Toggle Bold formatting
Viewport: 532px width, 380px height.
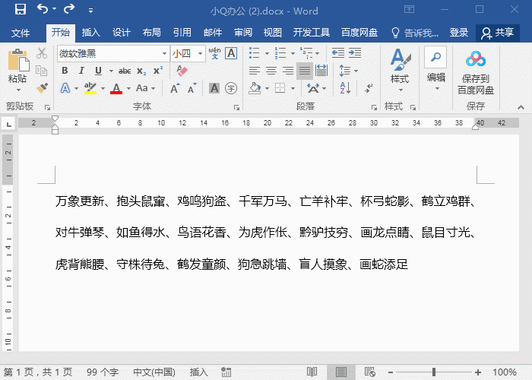[x=65, y=71]
